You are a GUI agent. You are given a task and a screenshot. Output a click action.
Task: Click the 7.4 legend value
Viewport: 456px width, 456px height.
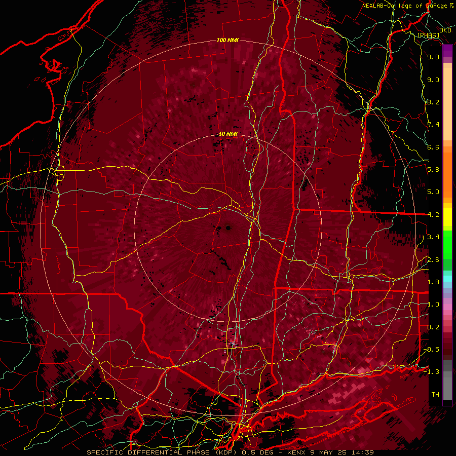tap(433, 125)
